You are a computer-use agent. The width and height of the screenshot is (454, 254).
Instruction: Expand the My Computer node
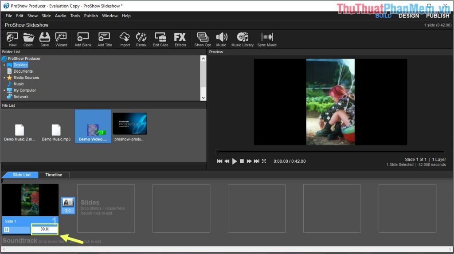click(x=4, y=90)
